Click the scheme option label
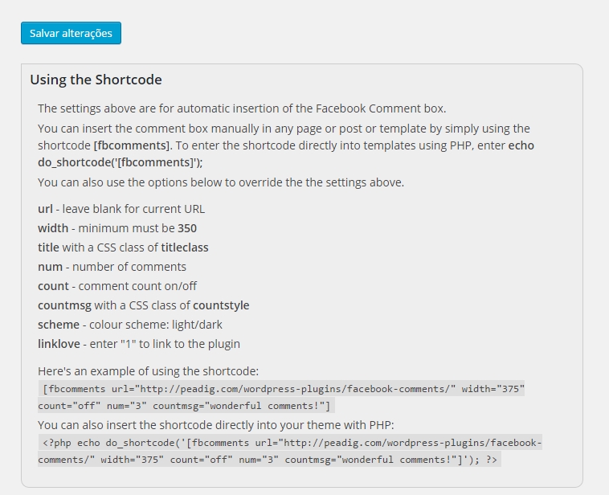This screenshot has height=495, width=609. (x=59, y=325)
